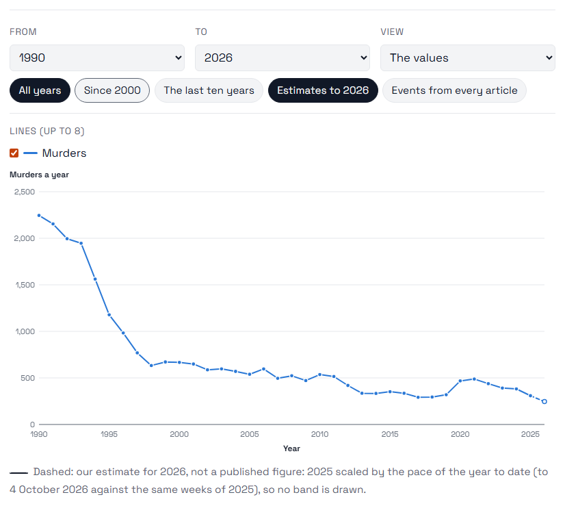Click the 2005 x-axis label
The width and height of the screenshot is (565, 508).
(250, 434)
